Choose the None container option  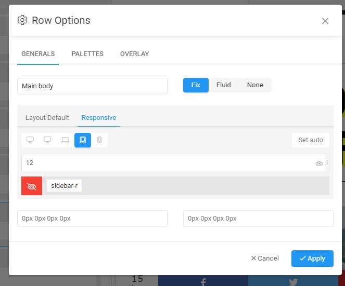point(255,85)
